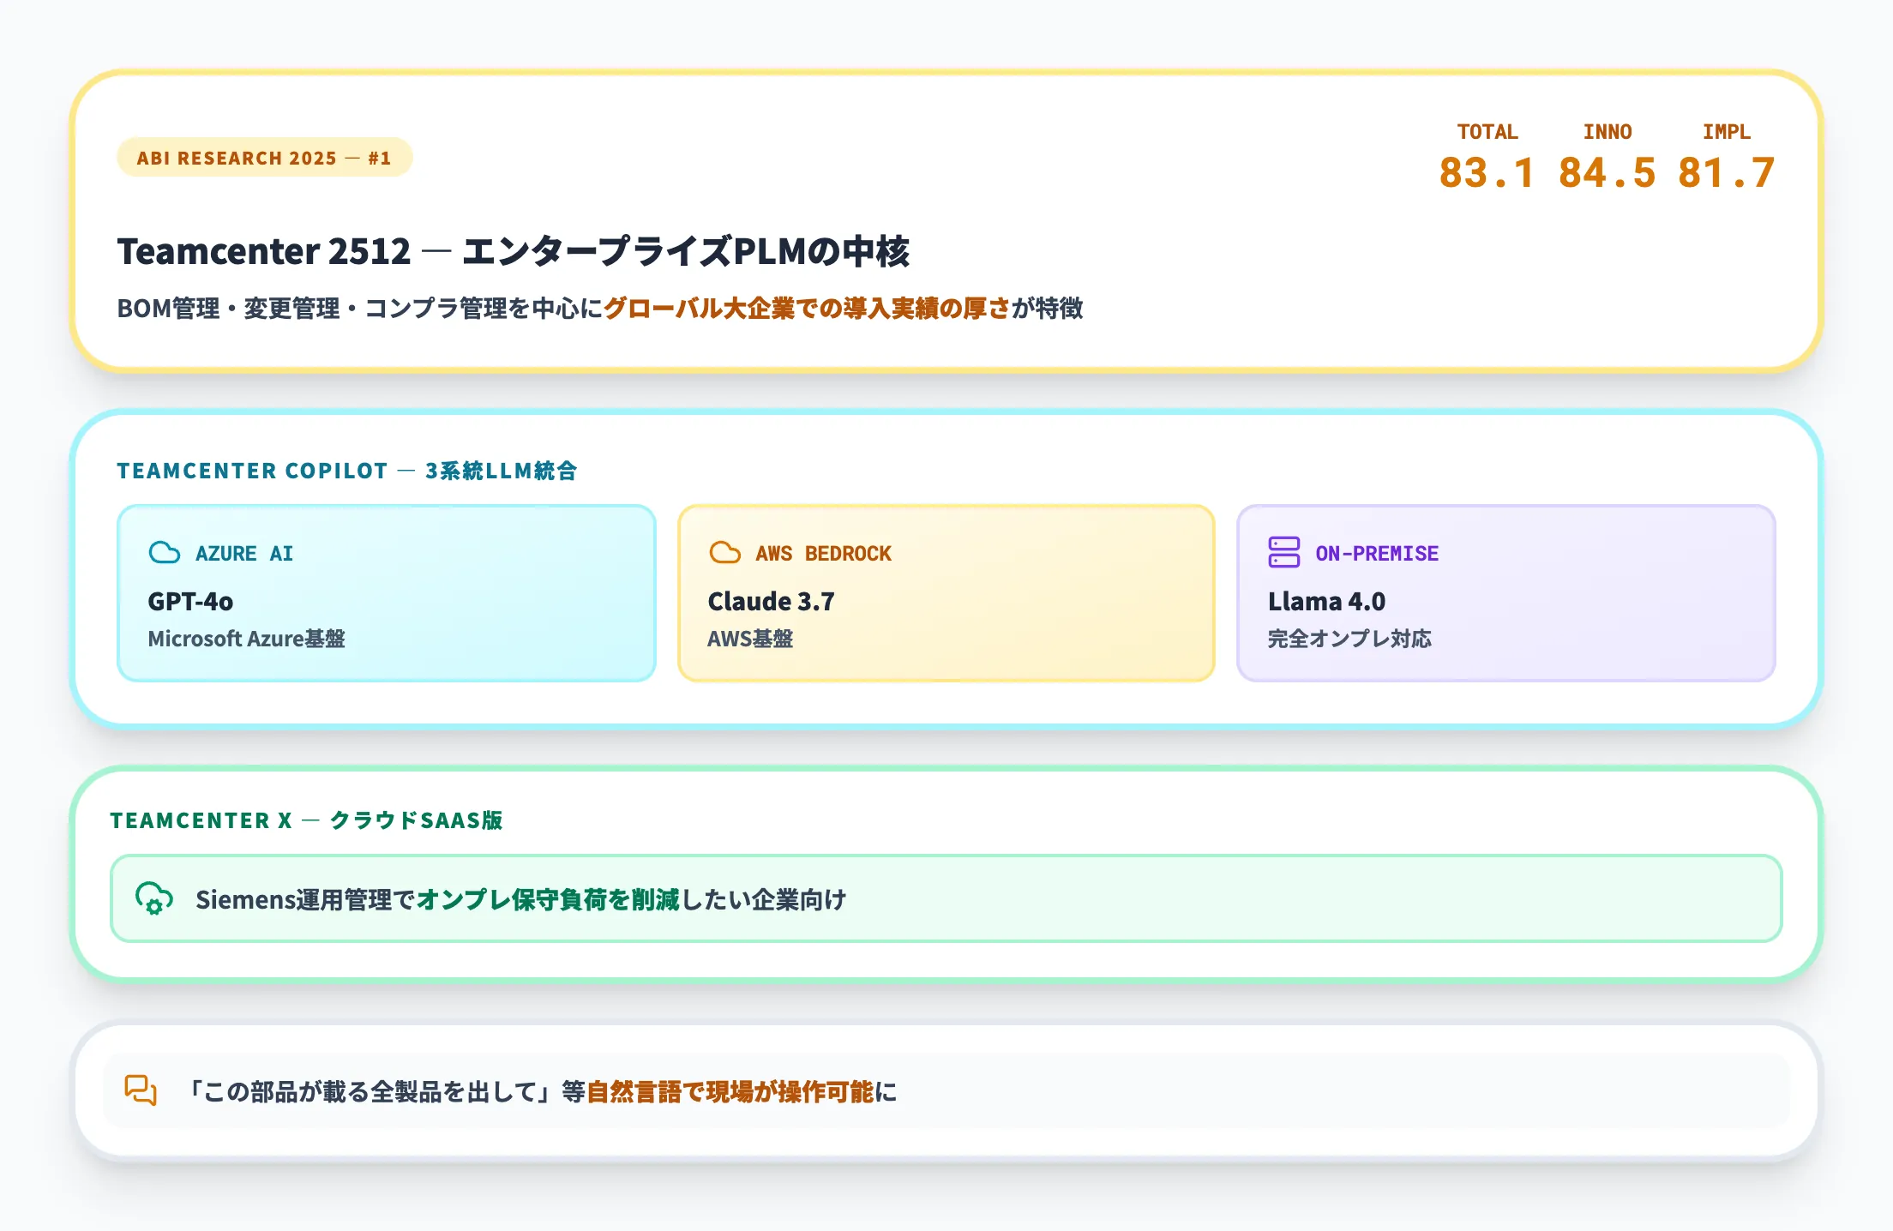This screenshot has height=1231, width=1893.
Task: Click the TEAMCENTER COPILOT section heading
Action: tap(347, 471)
